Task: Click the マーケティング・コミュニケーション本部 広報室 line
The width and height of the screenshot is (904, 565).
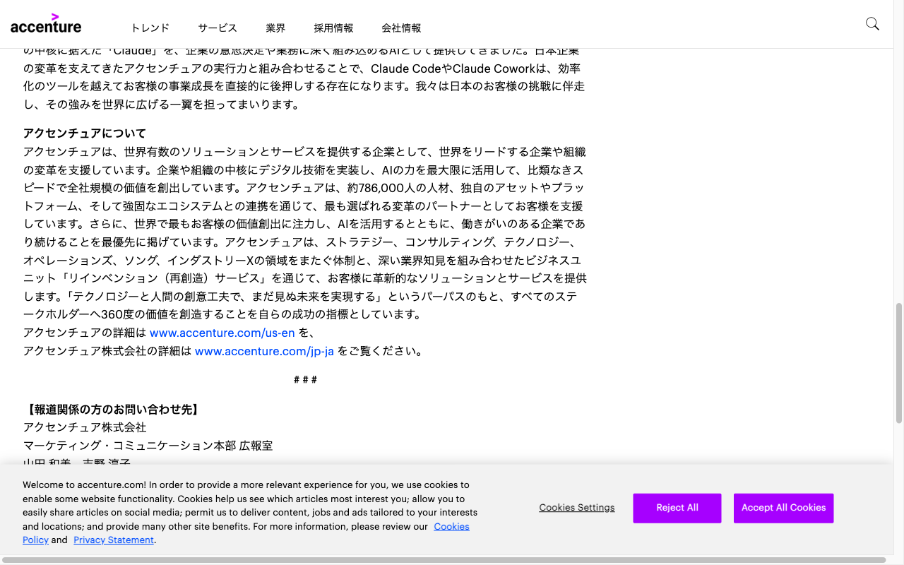Action: [148, 446]
